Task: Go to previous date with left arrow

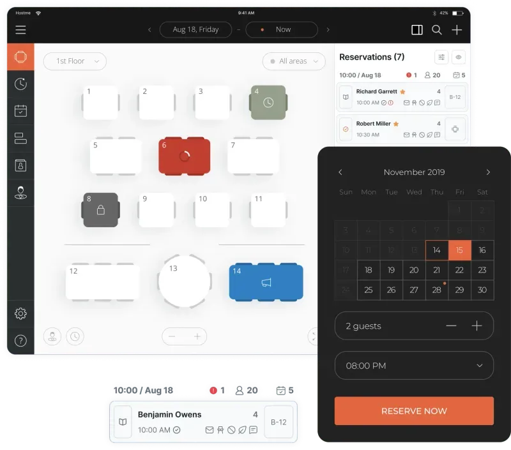Action: [149, 29]
